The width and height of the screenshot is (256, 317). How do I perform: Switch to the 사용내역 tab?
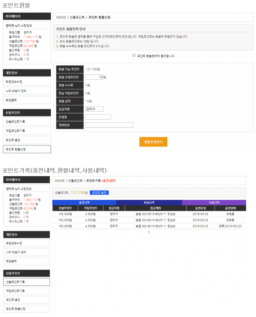(x=214, y=203)
